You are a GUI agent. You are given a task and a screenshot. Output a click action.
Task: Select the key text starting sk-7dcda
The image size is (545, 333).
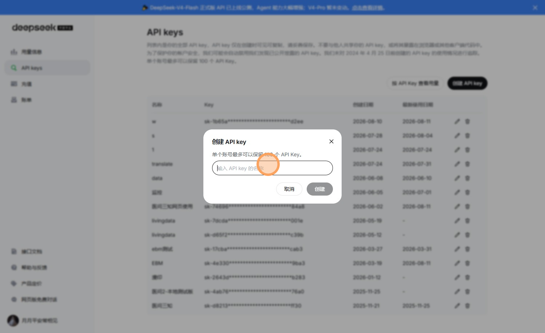pyautogui.click(x=254, y=221)
